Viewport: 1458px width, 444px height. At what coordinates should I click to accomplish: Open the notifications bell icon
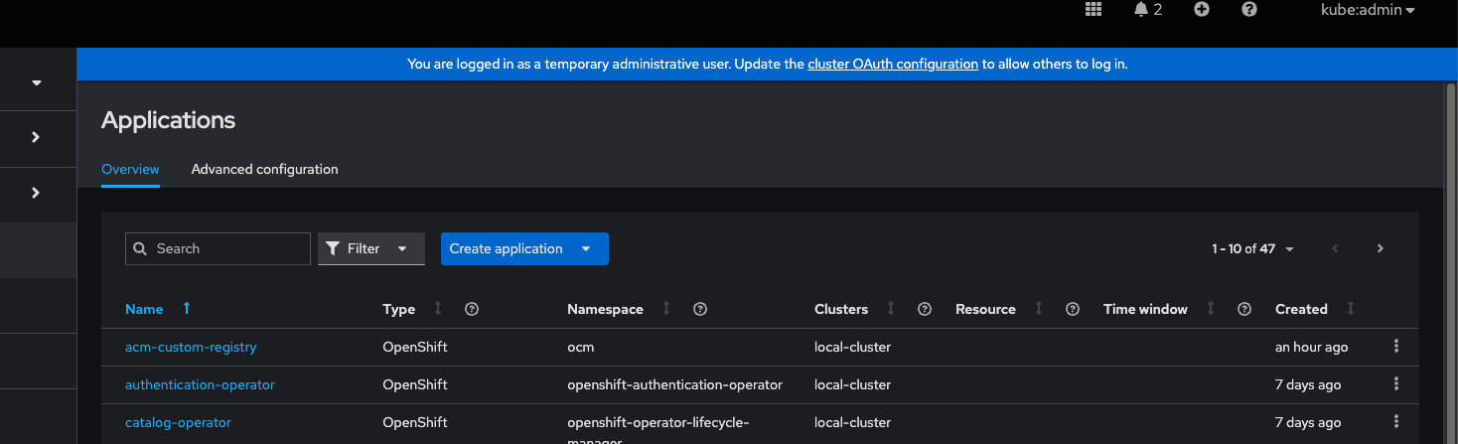(x=1141, y=10)
